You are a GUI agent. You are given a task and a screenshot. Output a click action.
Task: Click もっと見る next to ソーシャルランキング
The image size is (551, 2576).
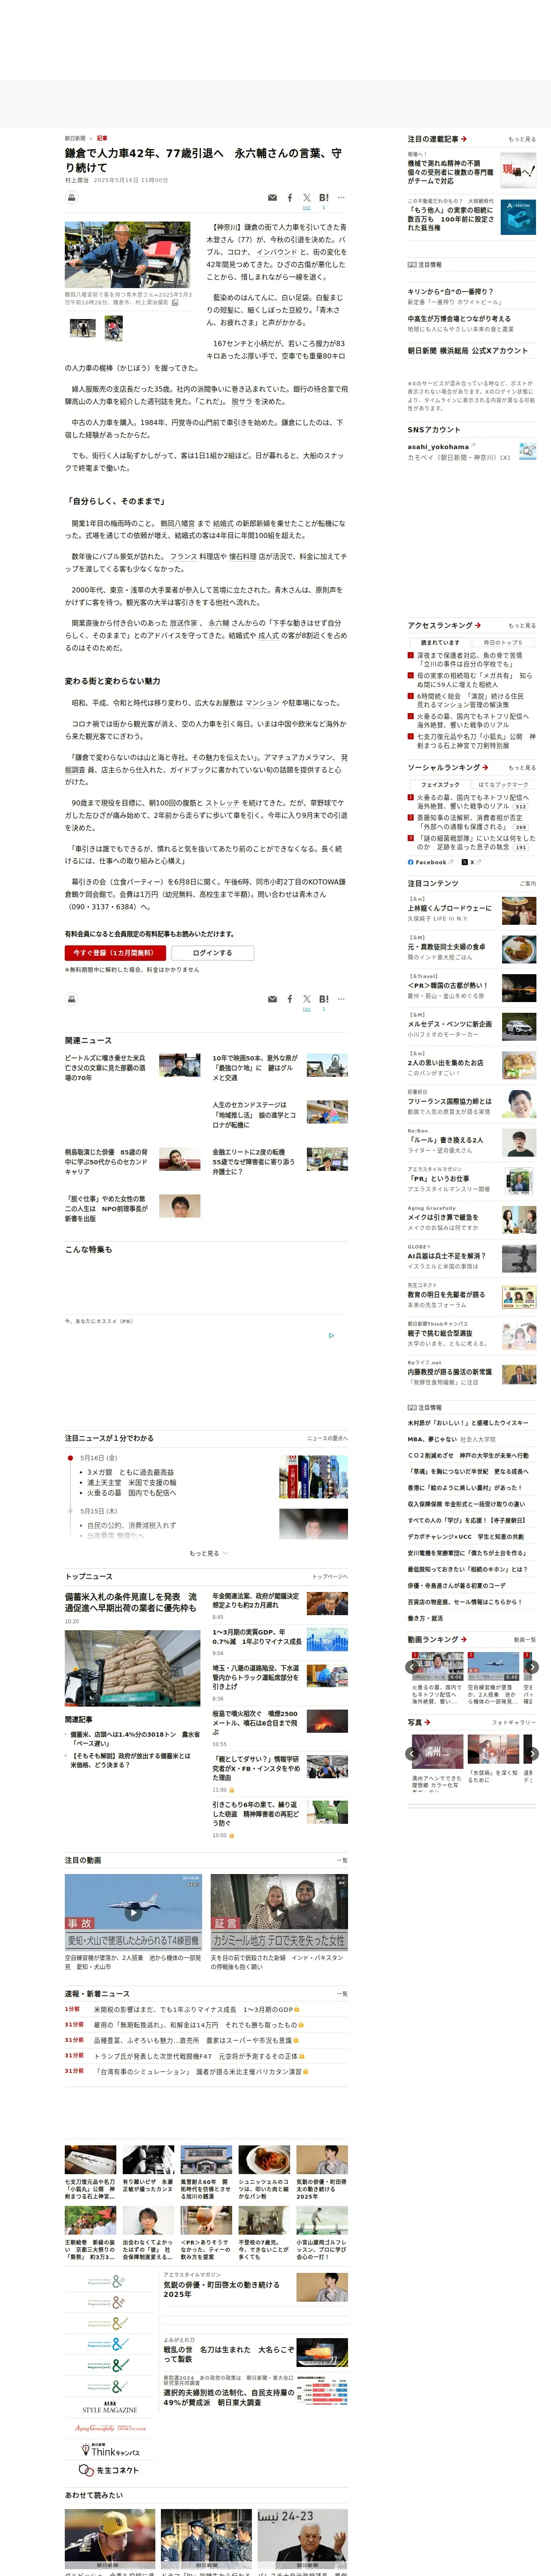522,768
